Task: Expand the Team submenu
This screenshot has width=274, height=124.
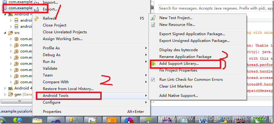Action: tap(146, 75)
